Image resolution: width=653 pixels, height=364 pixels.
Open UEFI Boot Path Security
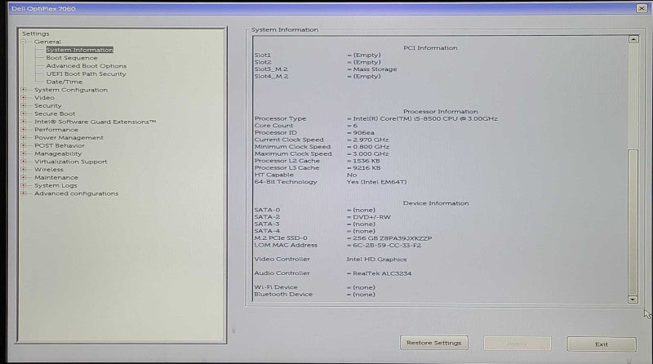[x=86, y=73]
